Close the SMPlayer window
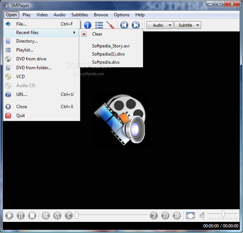 232,4
